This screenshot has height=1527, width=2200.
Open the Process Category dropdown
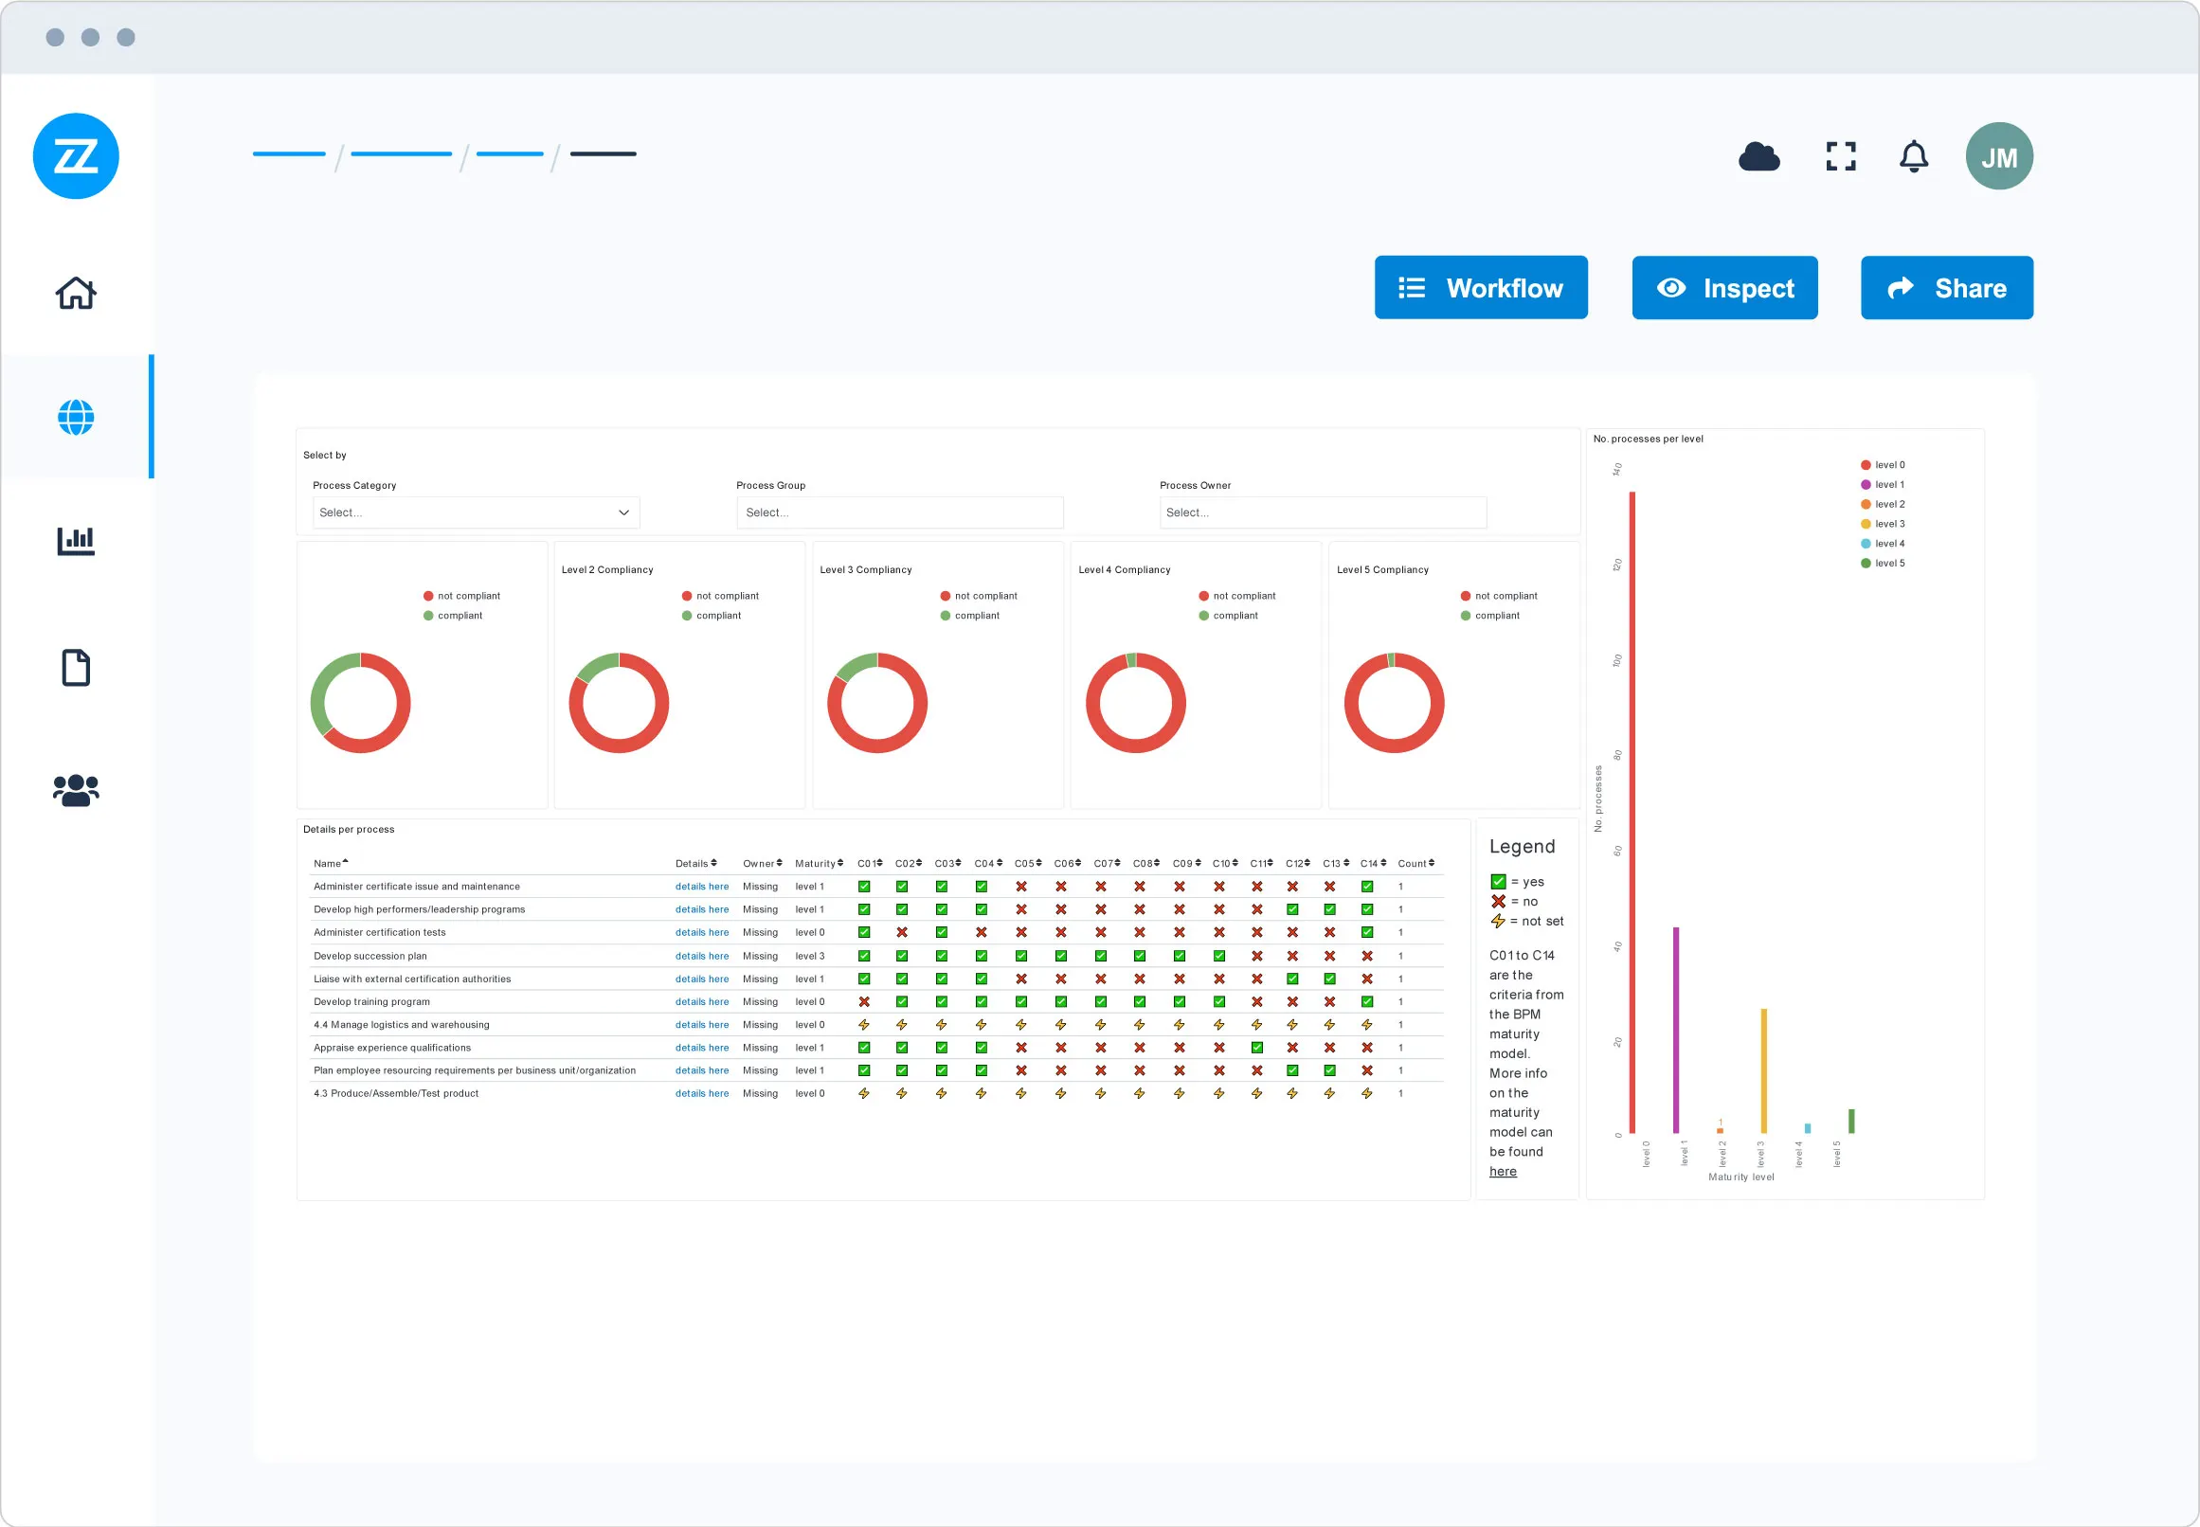[x=476, y=512]
